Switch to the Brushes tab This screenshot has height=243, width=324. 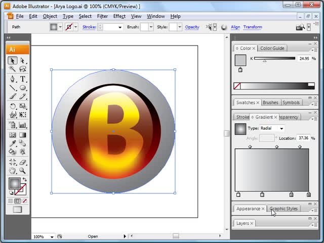270,102
